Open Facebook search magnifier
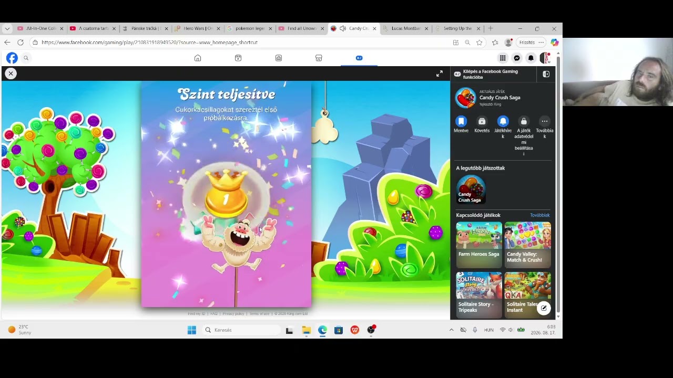The width and height of the screenshot is (673, 378). 26,58
